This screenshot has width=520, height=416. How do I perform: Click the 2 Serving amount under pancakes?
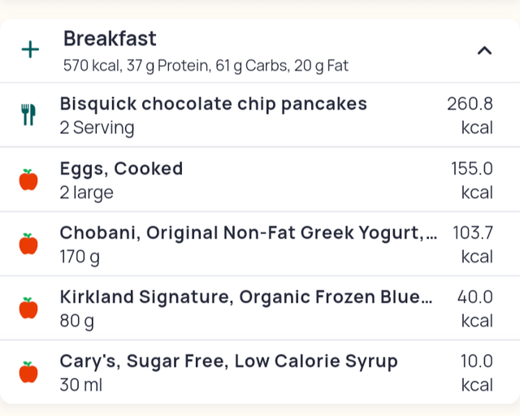pyautogui.click(x=97, y=128)
